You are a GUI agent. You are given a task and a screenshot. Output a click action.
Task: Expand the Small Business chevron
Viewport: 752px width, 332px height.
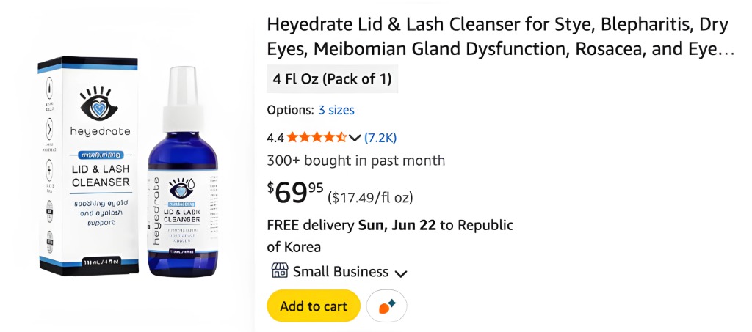tap(401, 273)
